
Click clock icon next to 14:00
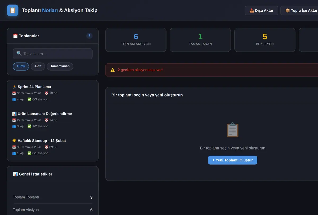[46, 120]
